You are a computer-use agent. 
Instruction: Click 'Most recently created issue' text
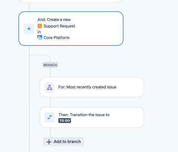[x=91, y=87]
